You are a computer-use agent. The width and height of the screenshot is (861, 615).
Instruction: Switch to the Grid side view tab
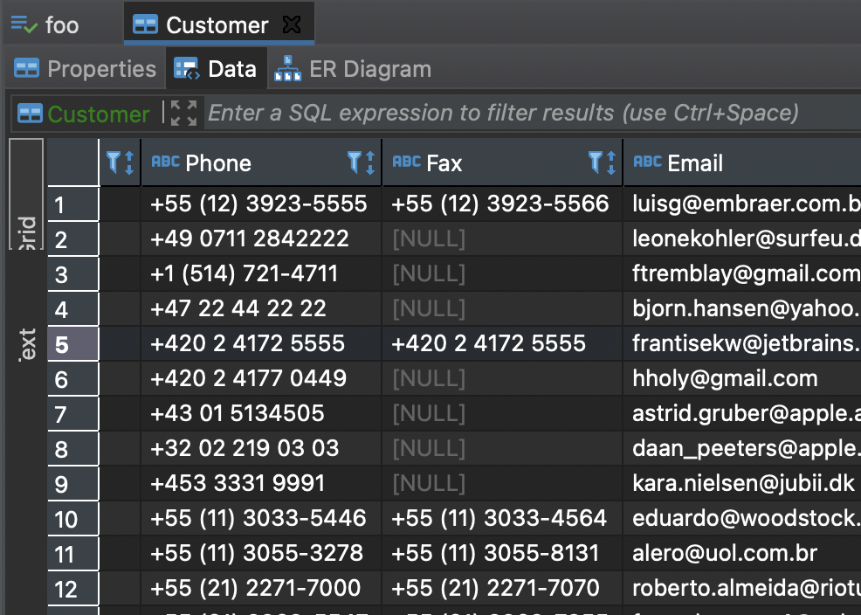(x=26, y=195)
